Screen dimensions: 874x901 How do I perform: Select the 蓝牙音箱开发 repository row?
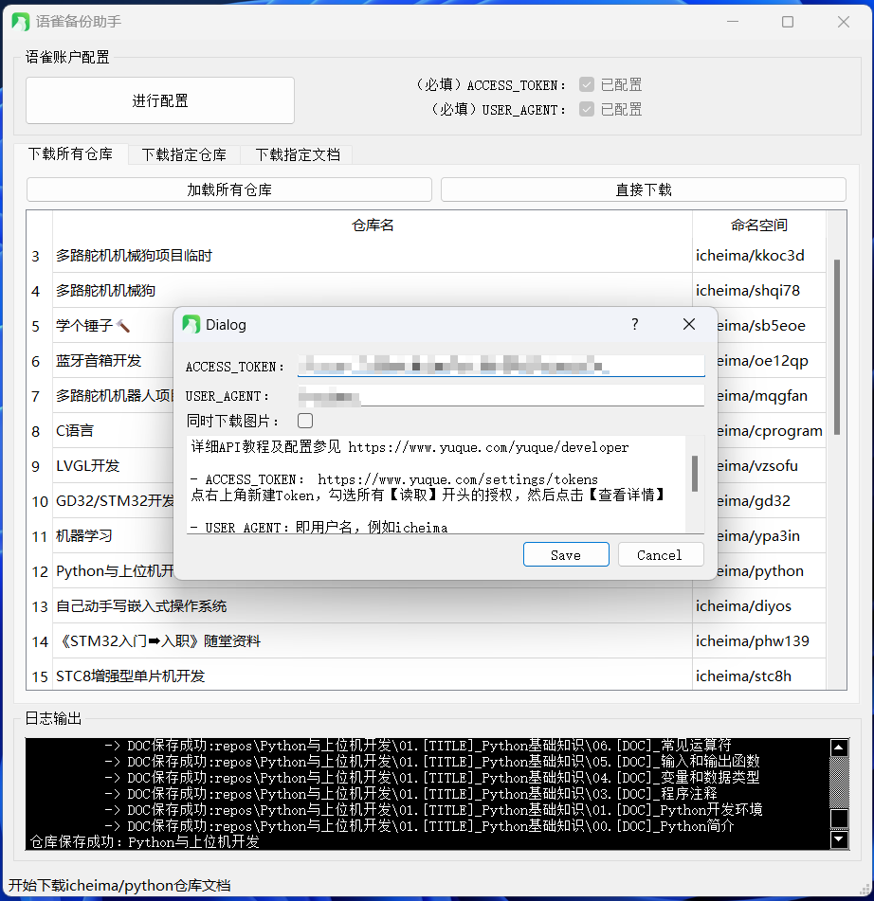(113, 361)
